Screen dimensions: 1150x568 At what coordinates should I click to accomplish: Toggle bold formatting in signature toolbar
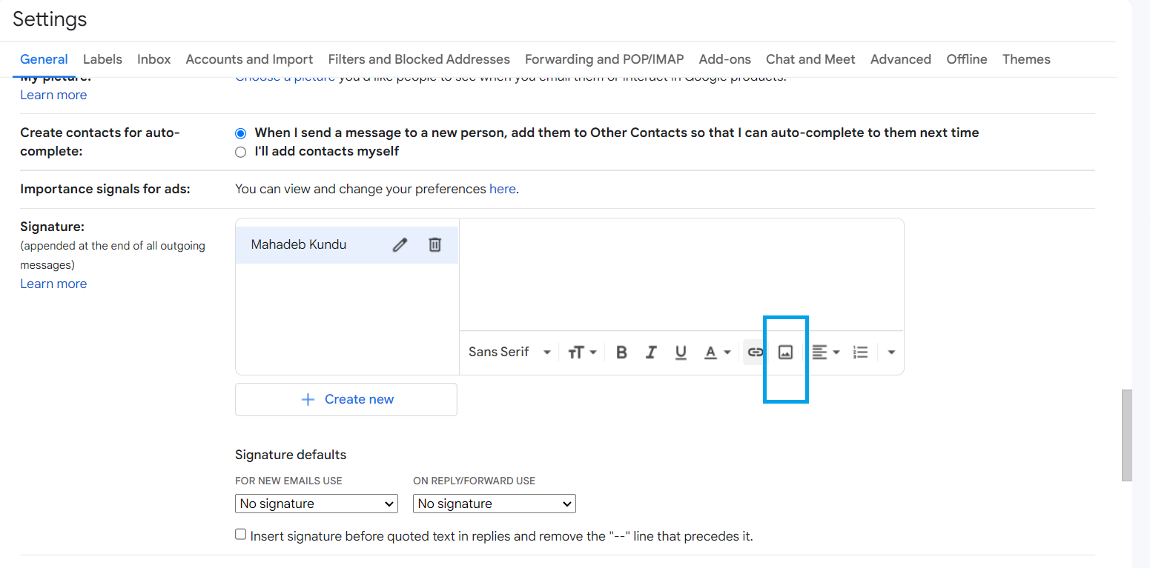(x=621, y=353)
